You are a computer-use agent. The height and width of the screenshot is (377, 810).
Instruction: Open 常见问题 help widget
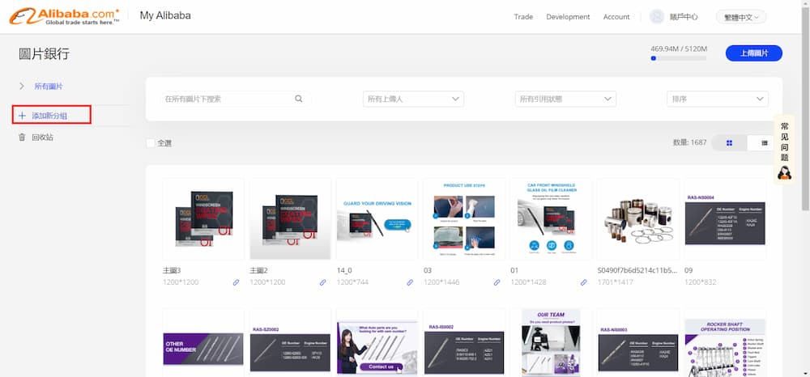[784, 150]
